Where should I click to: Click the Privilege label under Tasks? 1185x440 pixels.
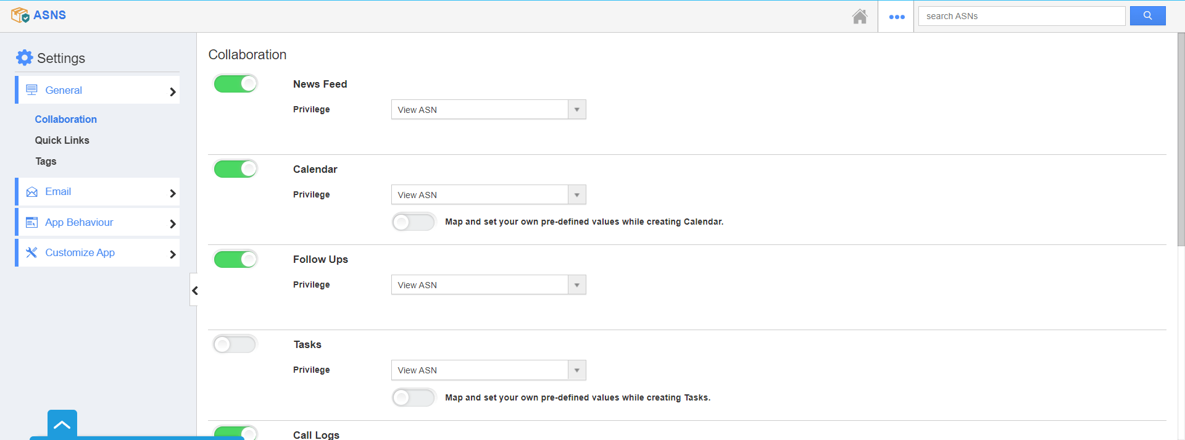pyautogui.click(x=311, y=370)
